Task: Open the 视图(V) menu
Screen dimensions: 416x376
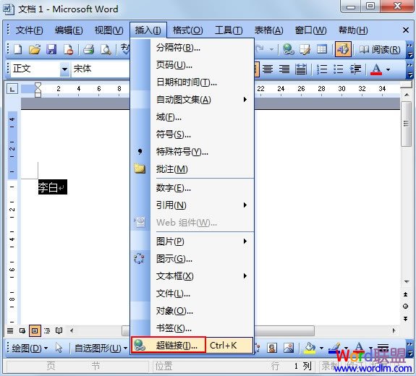Action: pyautogui.click(x=109, y=30)
